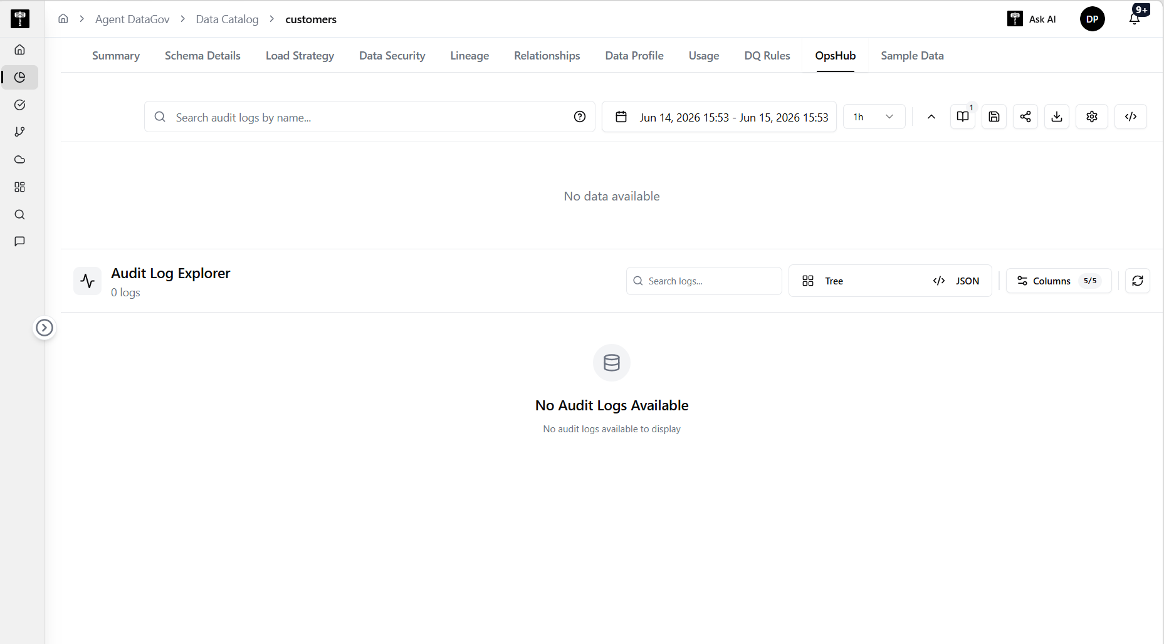Select the pie chart sidebar icon
The image size is (1164, 644).
coord(20,77)
